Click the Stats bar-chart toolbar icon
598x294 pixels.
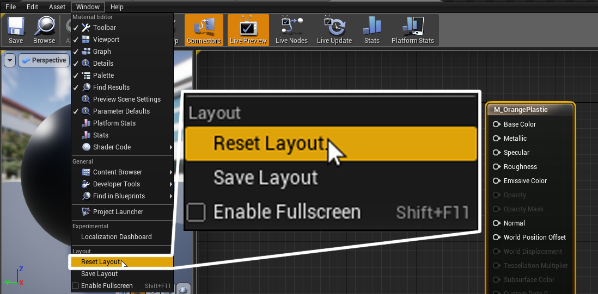[x=372, y=30]
